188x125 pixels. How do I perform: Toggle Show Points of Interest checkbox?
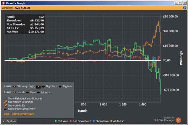click(5, 109)
